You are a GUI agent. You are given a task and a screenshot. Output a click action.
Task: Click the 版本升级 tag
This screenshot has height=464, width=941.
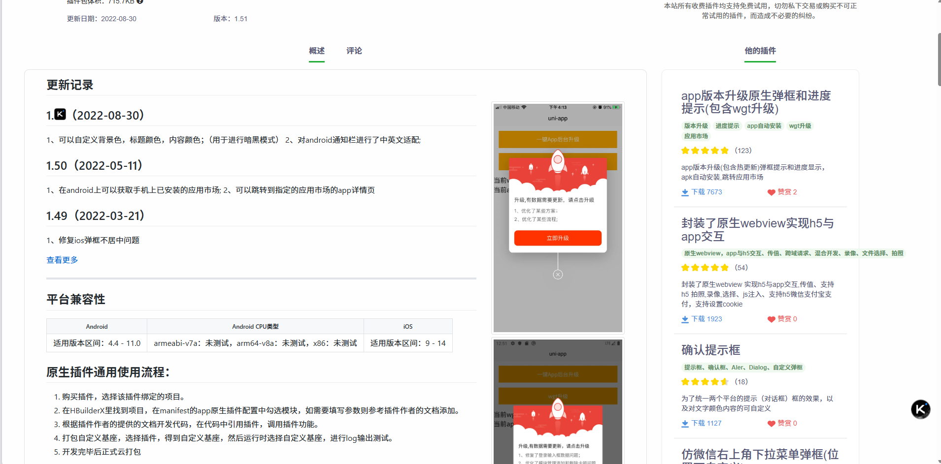pyautogui.click(x=696, y=126)
